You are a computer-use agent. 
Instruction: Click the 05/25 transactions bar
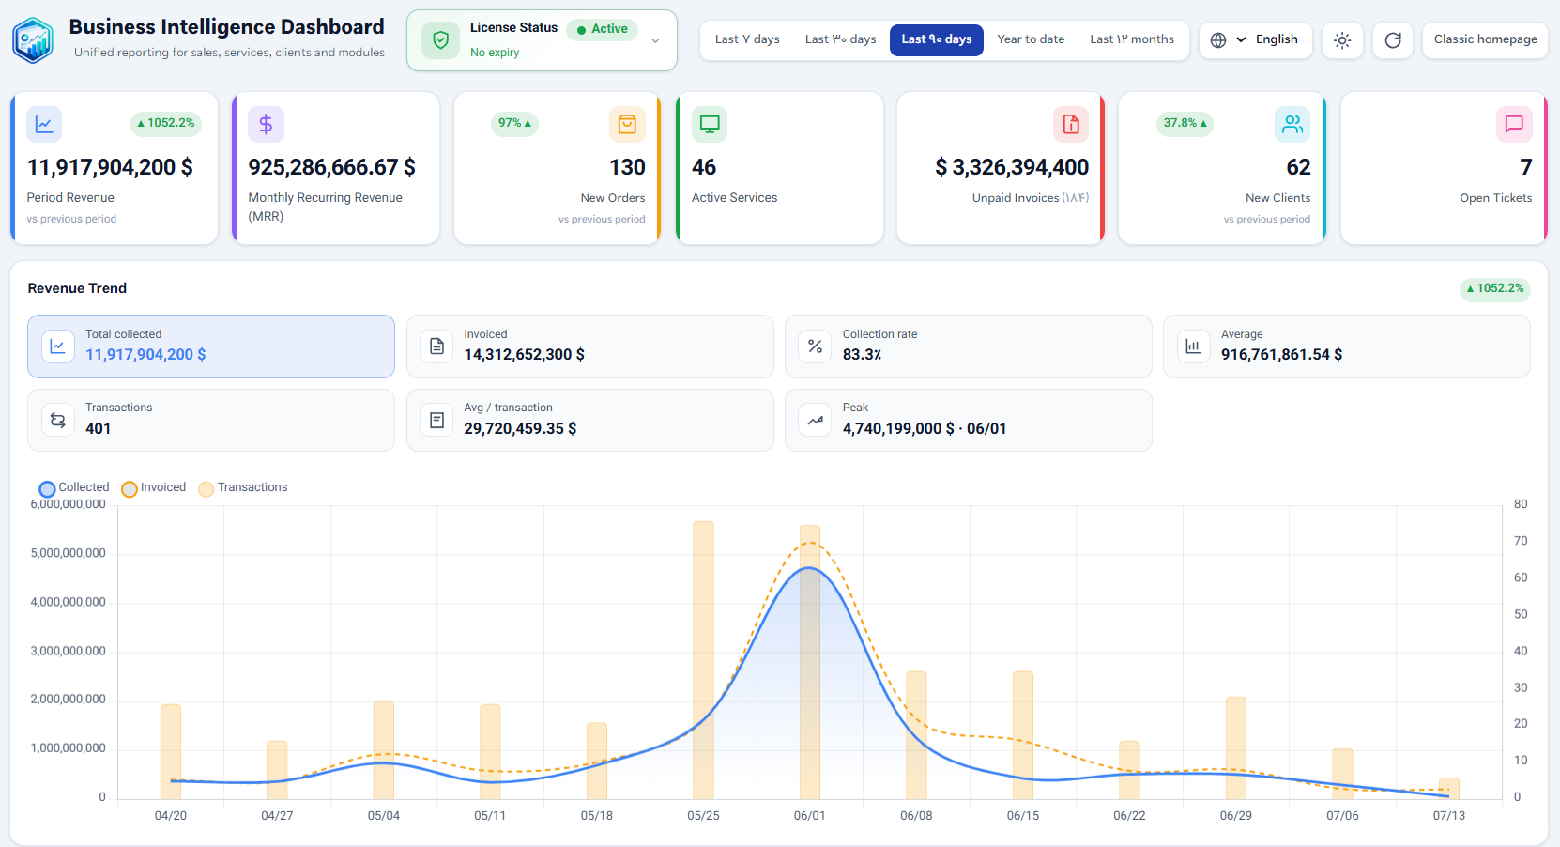point(703,660)
